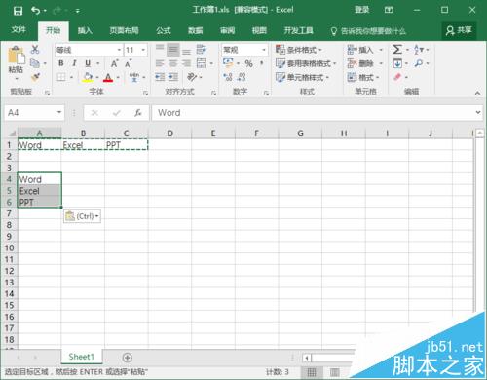This screenshot has height=380, width=487.
Task: Click the Name Box showing A4
Action: [x=34, y=113]
